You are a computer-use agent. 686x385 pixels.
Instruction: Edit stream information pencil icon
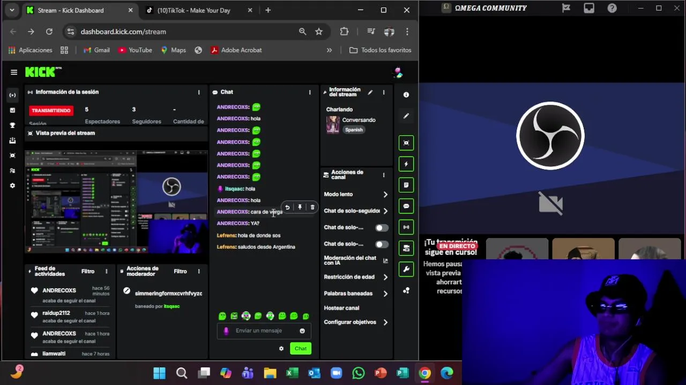tap(370, 93)
